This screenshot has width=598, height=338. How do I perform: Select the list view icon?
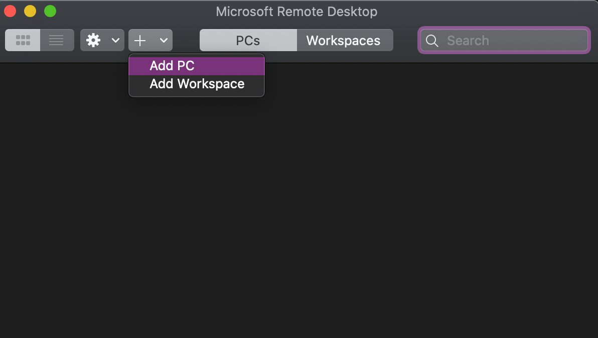pyautogui.click(x=56, y=40)
